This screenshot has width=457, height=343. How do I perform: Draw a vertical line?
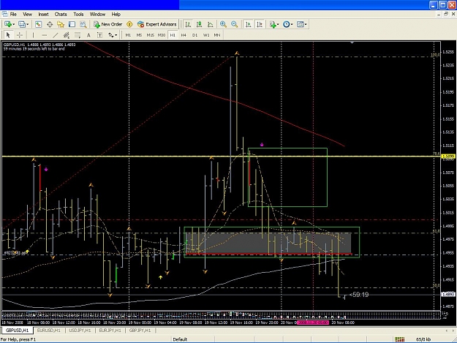[33, 35]
